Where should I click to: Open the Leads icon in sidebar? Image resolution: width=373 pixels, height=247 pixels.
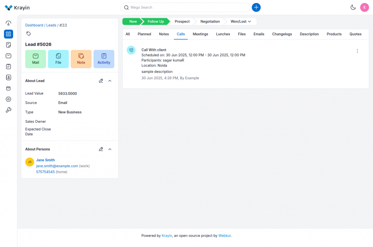point(8,34)
